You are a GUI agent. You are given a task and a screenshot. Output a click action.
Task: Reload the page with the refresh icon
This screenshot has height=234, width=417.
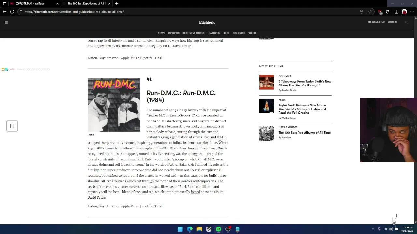12,12
